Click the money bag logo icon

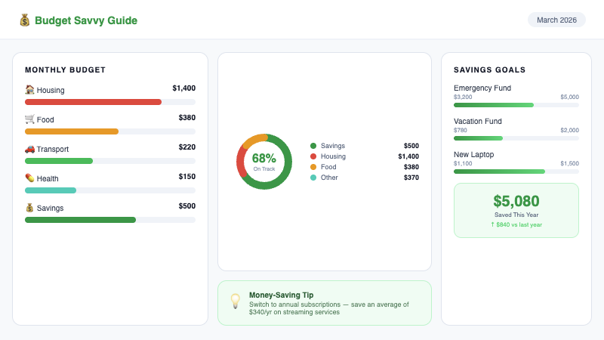tap(25, 20)
